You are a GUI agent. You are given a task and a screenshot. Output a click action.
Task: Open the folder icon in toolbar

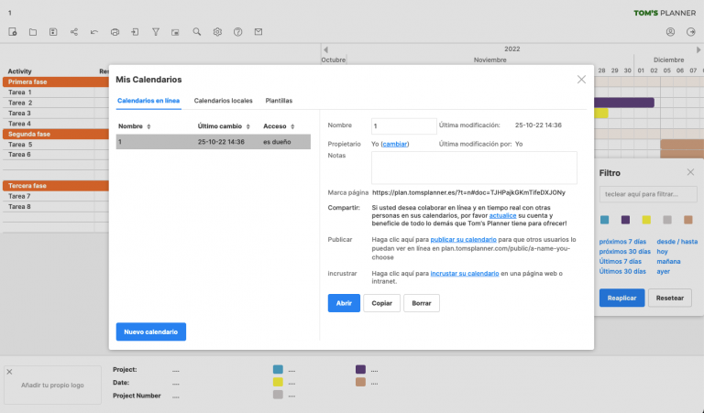(x=33, y=32)
